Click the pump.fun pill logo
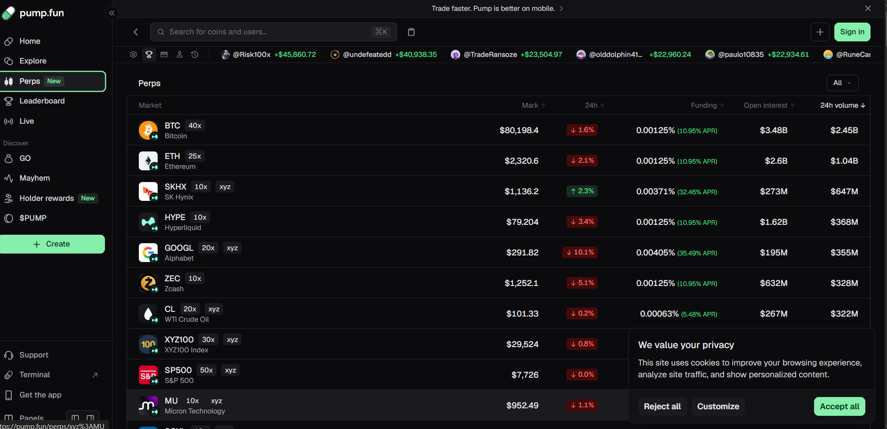Viewport: 887px width, 429px height. [8, 13]
